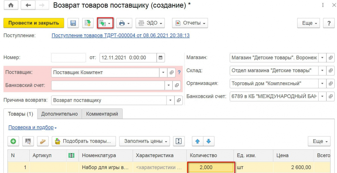This screenshot has height=173, width=337.
Task: Open Поступление товаров ТДРТ-000004 link
Action: [120, 36]
